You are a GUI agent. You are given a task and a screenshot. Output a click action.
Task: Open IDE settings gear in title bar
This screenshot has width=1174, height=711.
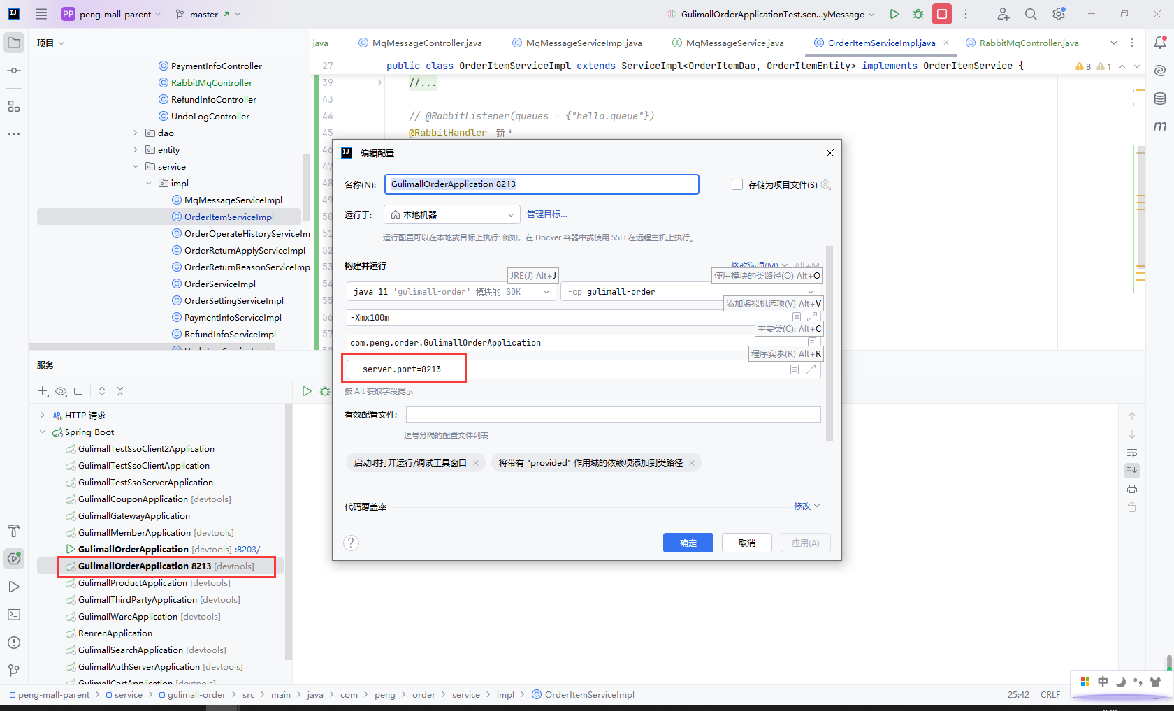point(1059,14)
